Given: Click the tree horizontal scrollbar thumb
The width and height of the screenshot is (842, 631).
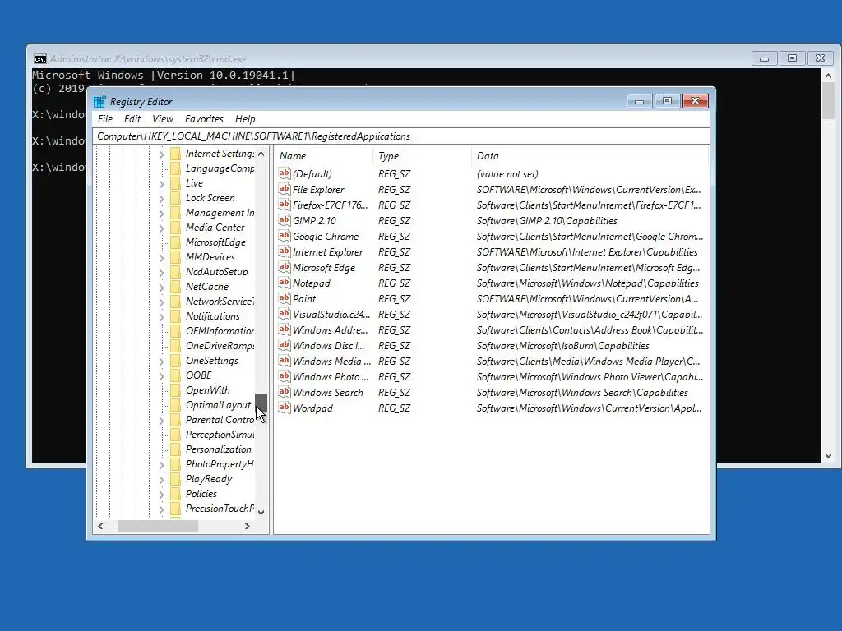Looking at the screenshot, I should point(157,527).
